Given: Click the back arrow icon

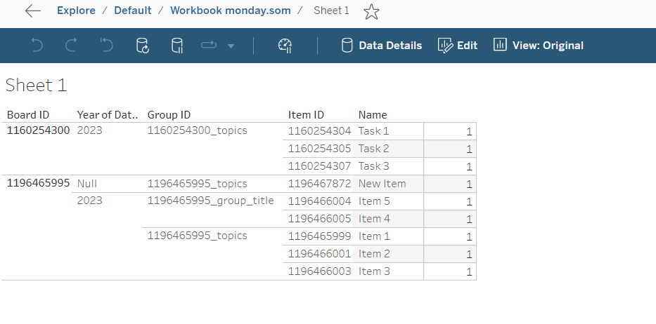Looking at the screenshot, I should (x=32, y=11).
